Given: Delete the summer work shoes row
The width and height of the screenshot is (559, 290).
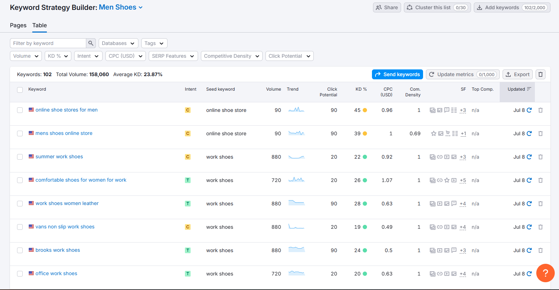Looking at the screenshot, I should (x=541, y=157).
